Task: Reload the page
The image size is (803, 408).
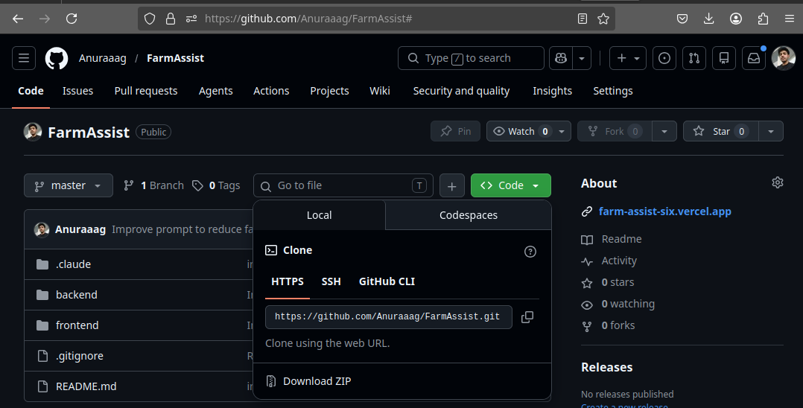Action: [72, 19]
